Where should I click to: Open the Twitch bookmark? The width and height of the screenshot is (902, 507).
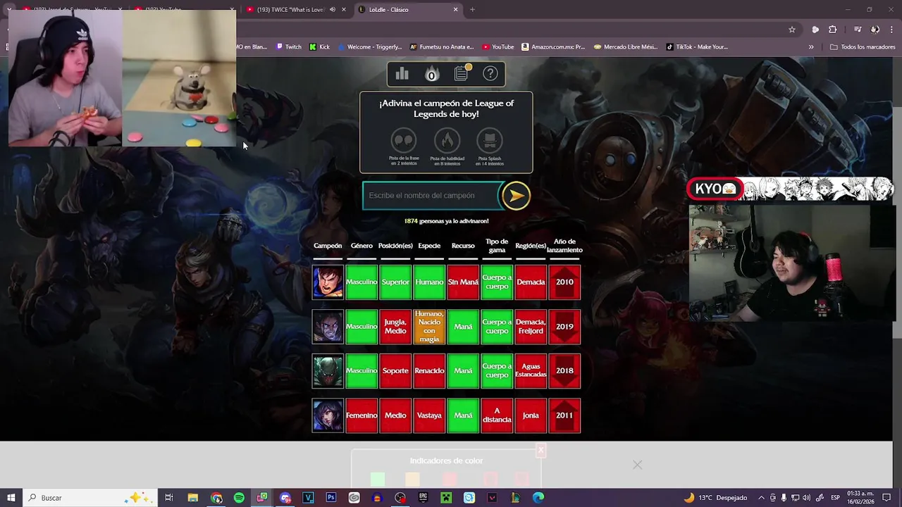(289, 47)
